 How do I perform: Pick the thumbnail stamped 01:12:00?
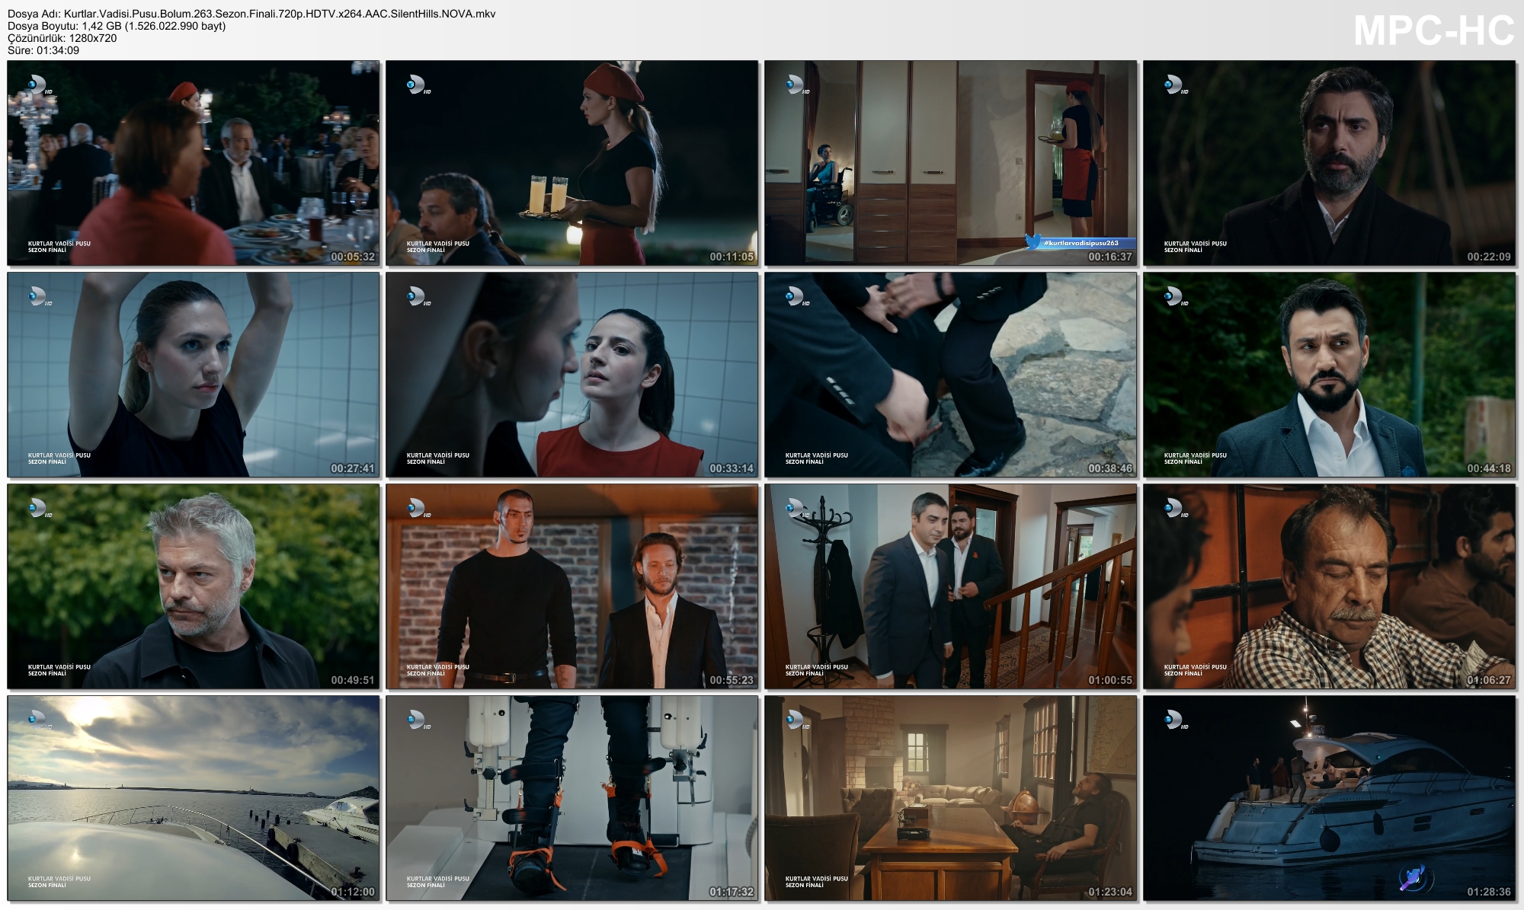194,798
